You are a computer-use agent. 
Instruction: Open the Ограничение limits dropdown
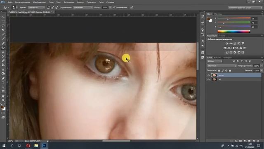pyautogui.click(x=83, y=7)
